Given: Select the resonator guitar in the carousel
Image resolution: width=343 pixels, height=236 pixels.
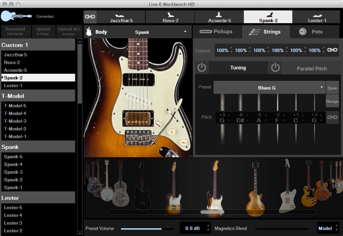Looking at the screenshot, I should pos(121,183).
